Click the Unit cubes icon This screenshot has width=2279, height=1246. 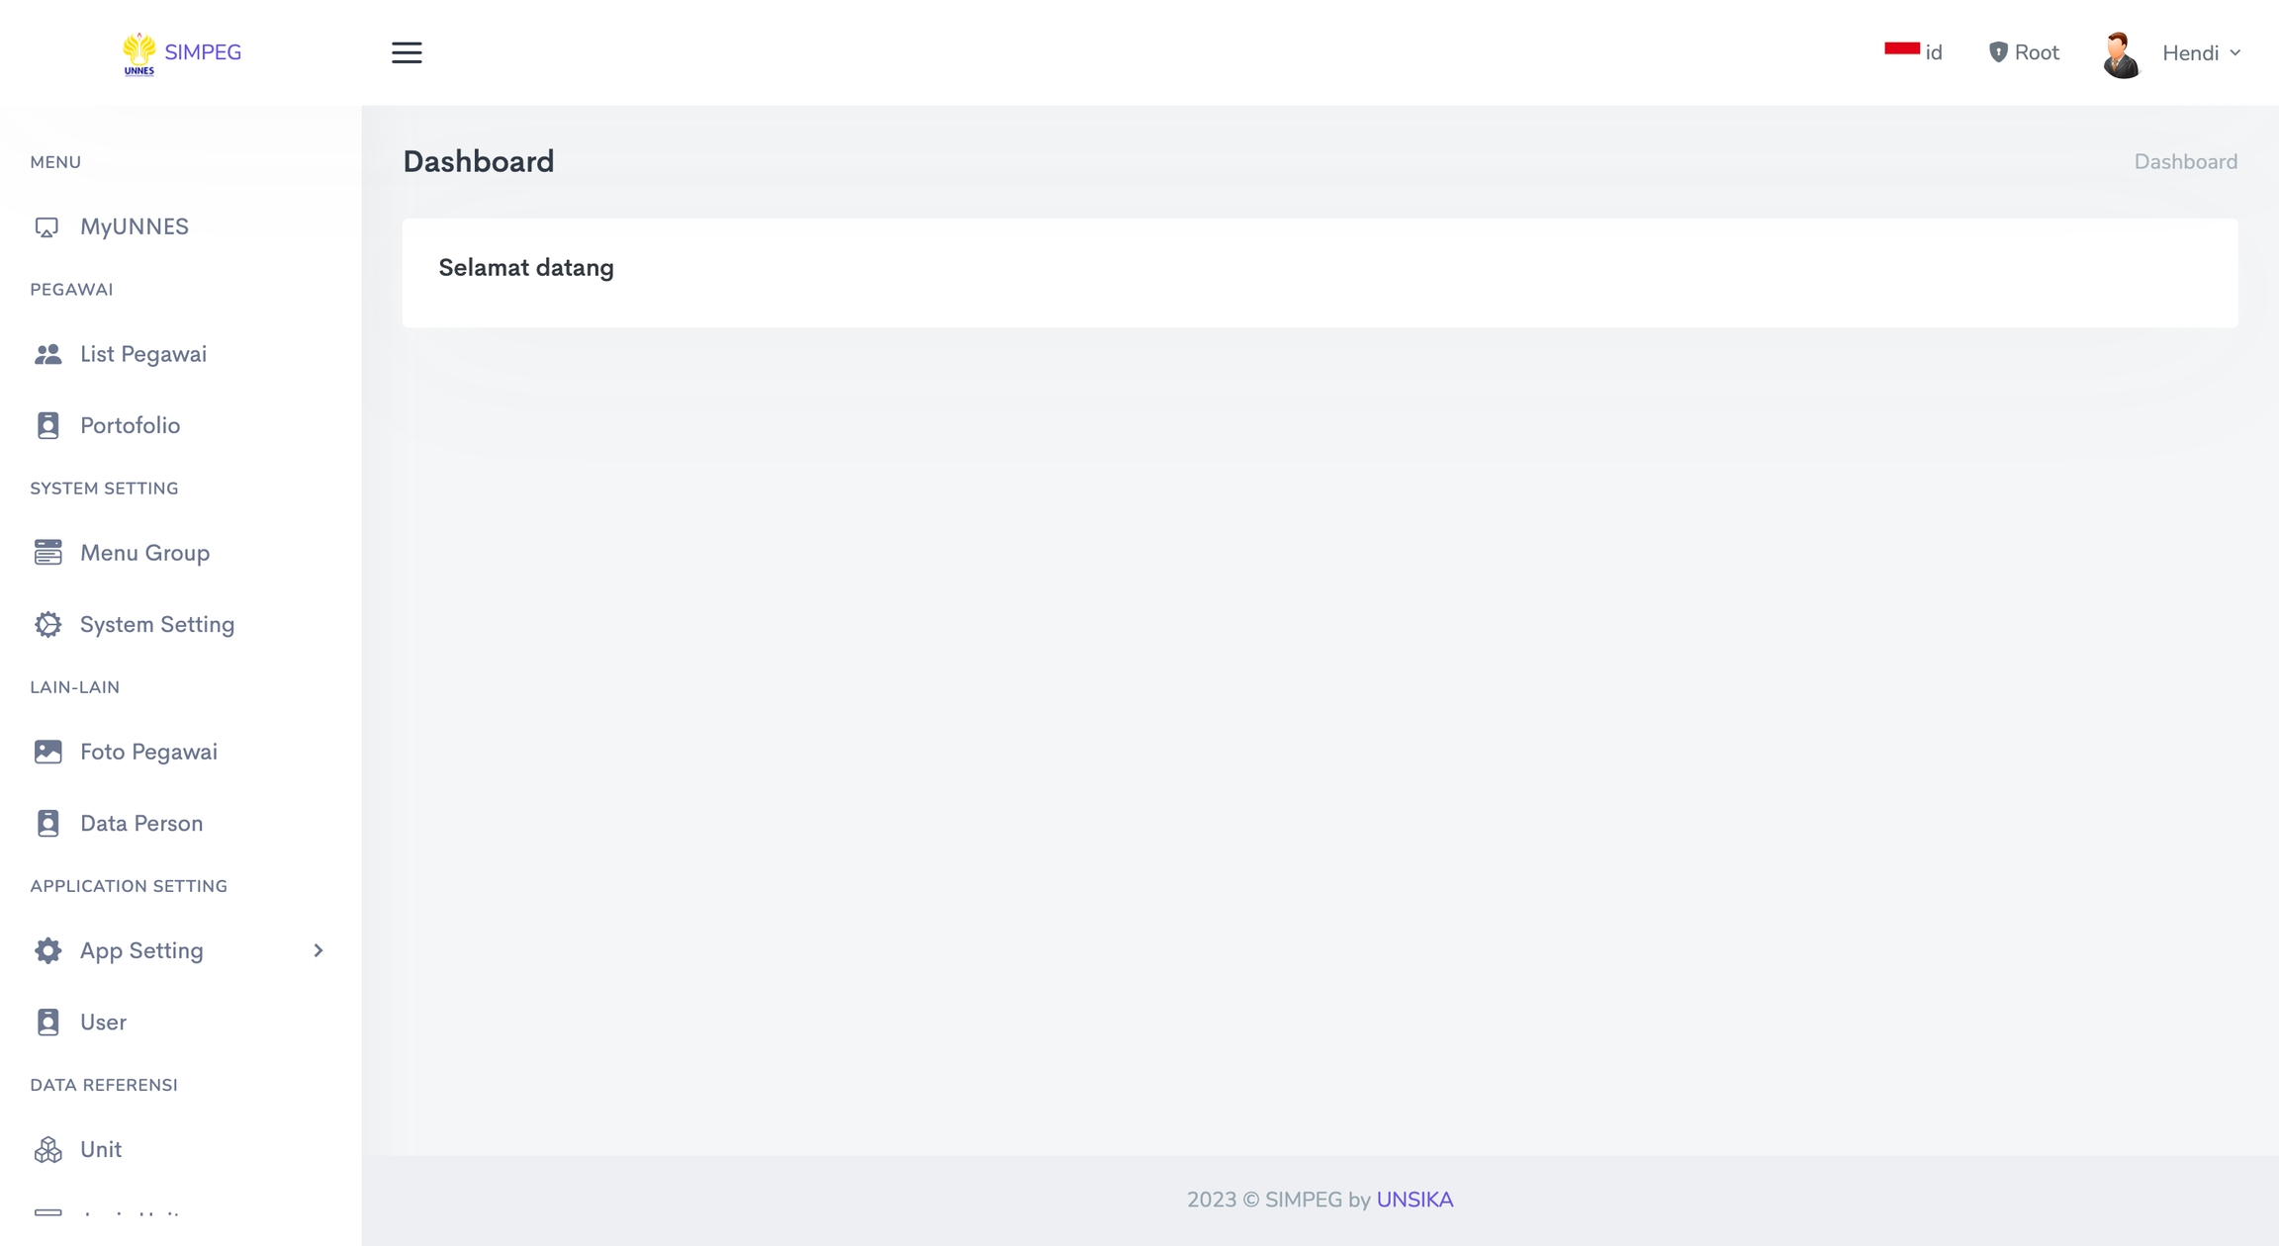coord(47,1149)
